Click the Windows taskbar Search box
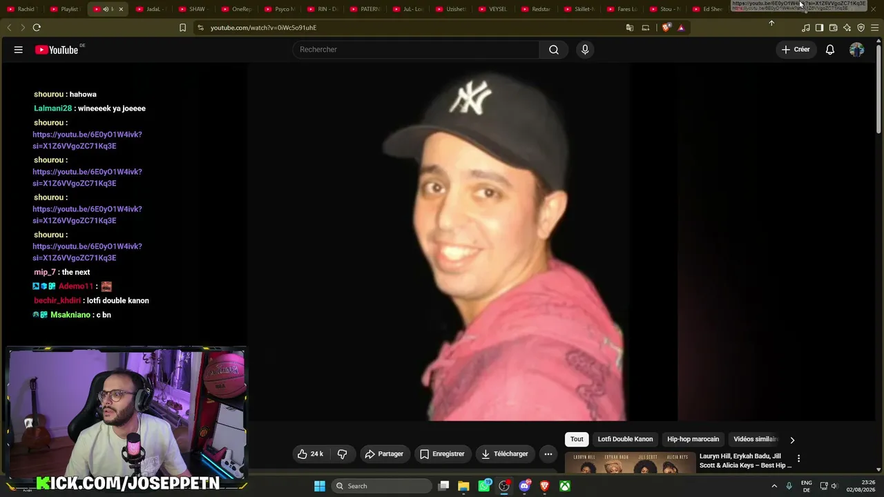 point(381,486)
